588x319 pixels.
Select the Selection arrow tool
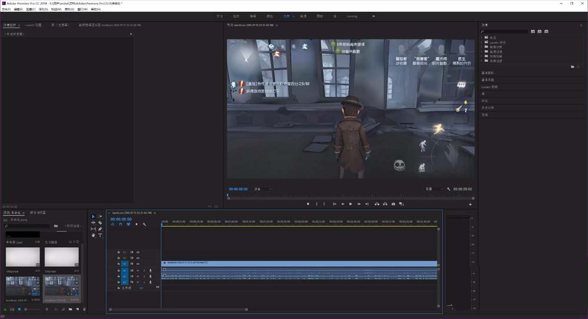point(93,217)
